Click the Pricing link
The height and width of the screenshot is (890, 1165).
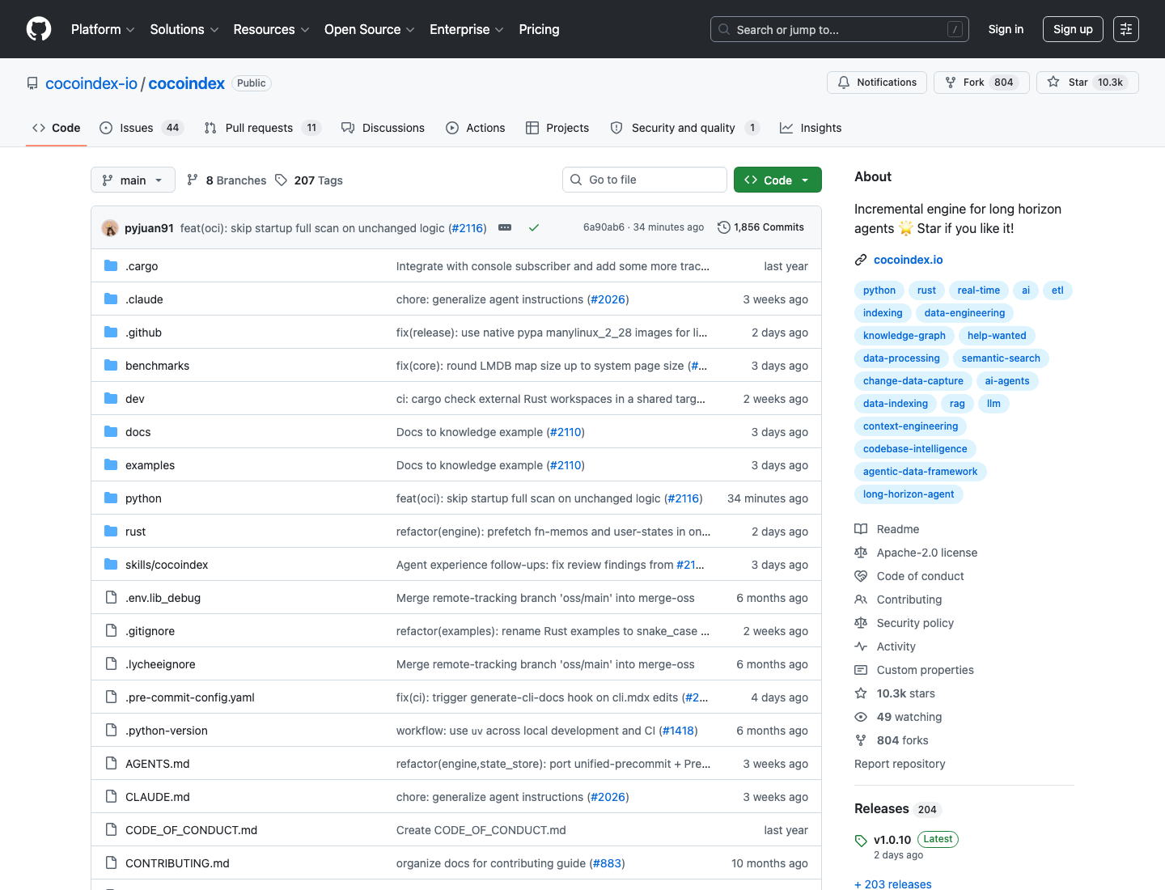[x=539, y=29]
